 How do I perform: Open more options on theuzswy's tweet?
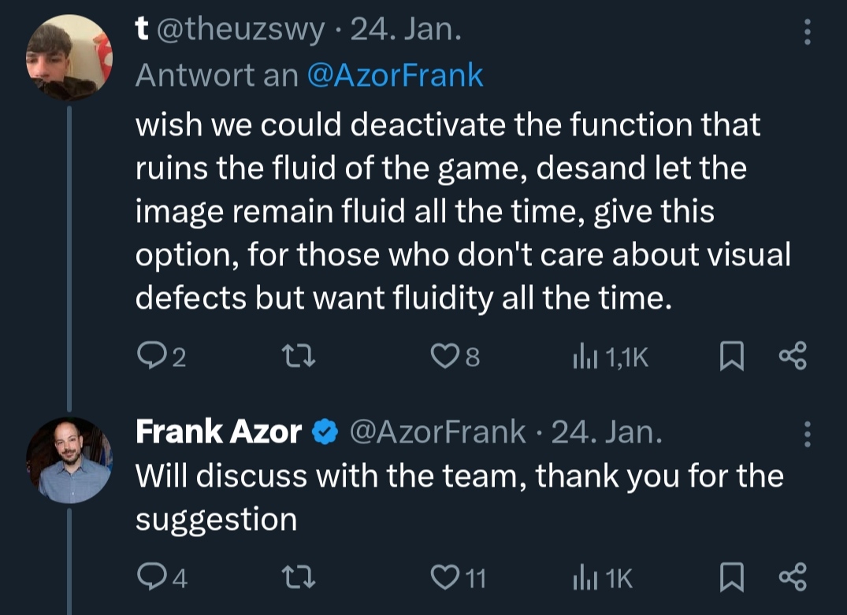[805, 31]
